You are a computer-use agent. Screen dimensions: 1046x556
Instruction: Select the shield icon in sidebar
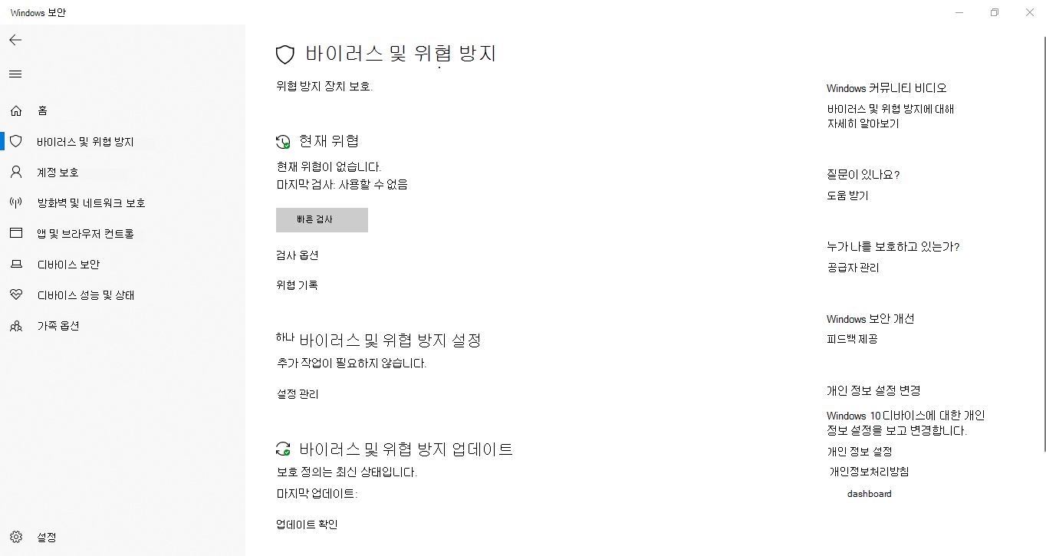pyautogui.click(x=16, y=142)
